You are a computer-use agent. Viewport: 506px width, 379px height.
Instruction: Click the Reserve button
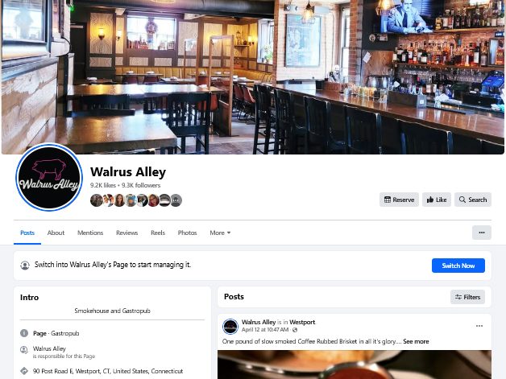tap(399, 200)
